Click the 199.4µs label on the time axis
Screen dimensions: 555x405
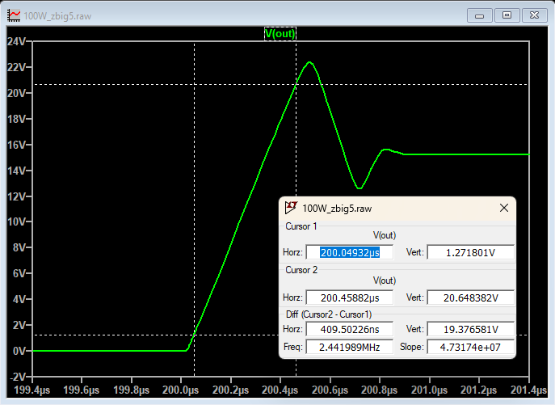32,390
